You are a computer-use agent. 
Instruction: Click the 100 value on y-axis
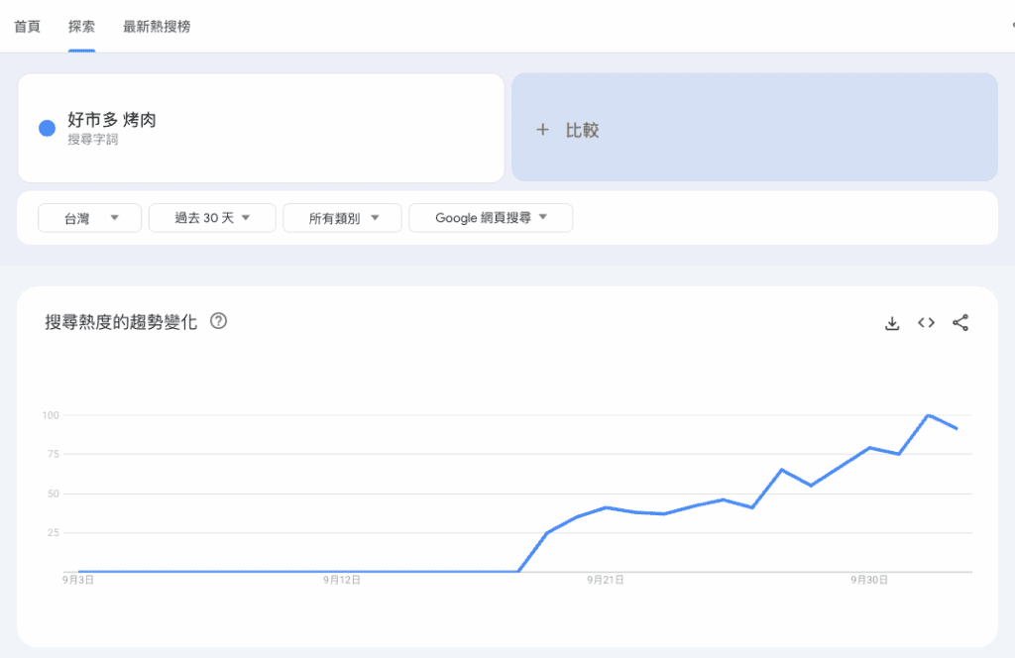point(51,415)
